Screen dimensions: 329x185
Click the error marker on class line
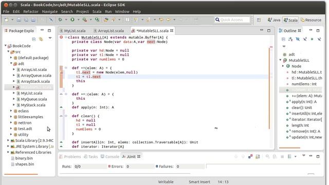pyautogui.click(x=61, y=37)
